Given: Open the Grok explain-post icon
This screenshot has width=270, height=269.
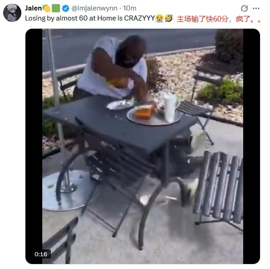Looking at the screenshot, I should tap(244, 8).
